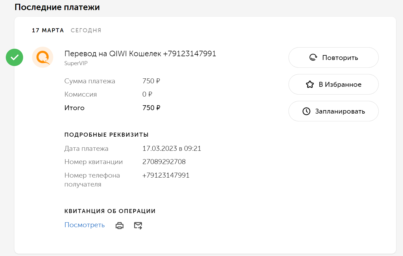Click the Сумма платежа label
Viewport: 403px width, 256px height.
[90, 81]
